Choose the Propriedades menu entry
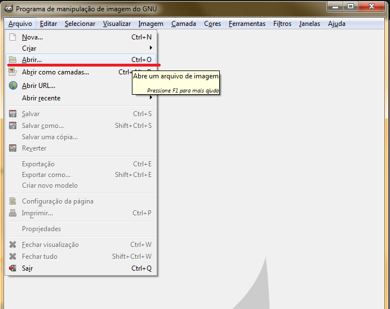The image size is (390, 309). tap(81, 229)
